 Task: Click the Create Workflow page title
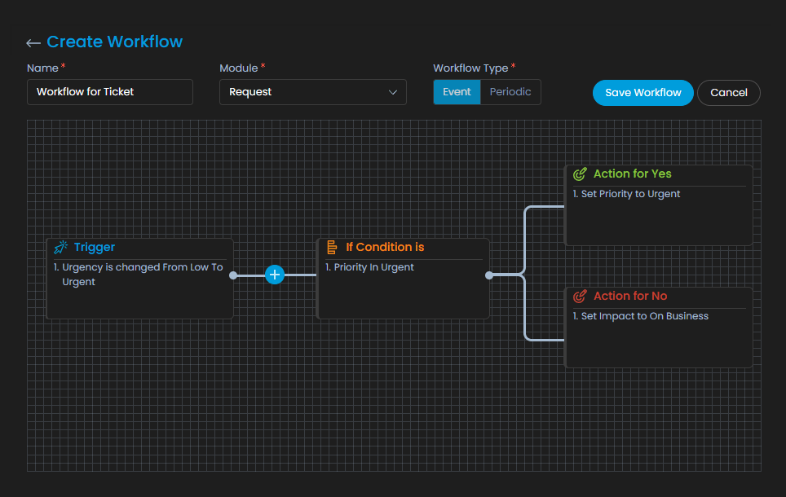point(115,42)
